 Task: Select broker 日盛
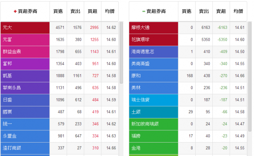click(x=25, y=100)
